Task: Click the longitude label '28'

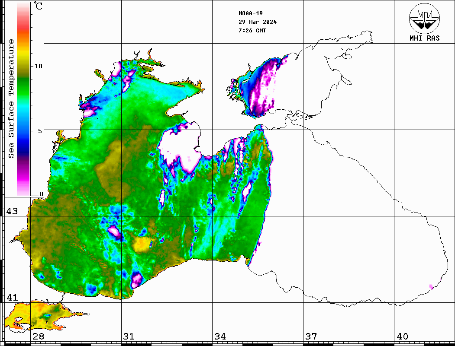Action: (38, 336)
